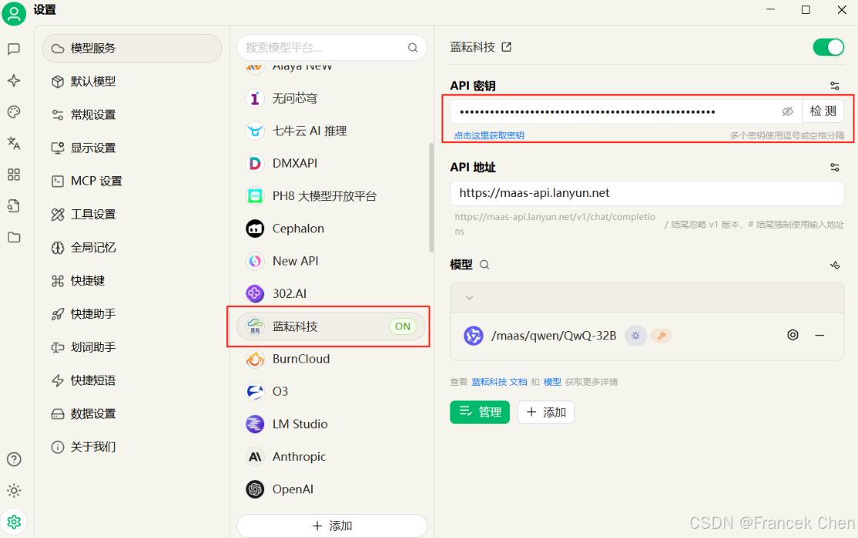Click 添加 provider button below list
858x538 pixels.
pos(332,526)
